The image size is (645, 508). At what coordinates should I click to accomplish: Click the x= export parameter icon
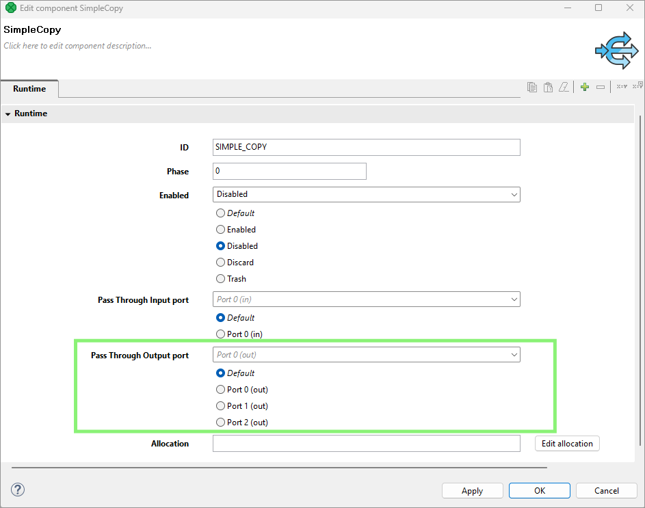point(637,87)
